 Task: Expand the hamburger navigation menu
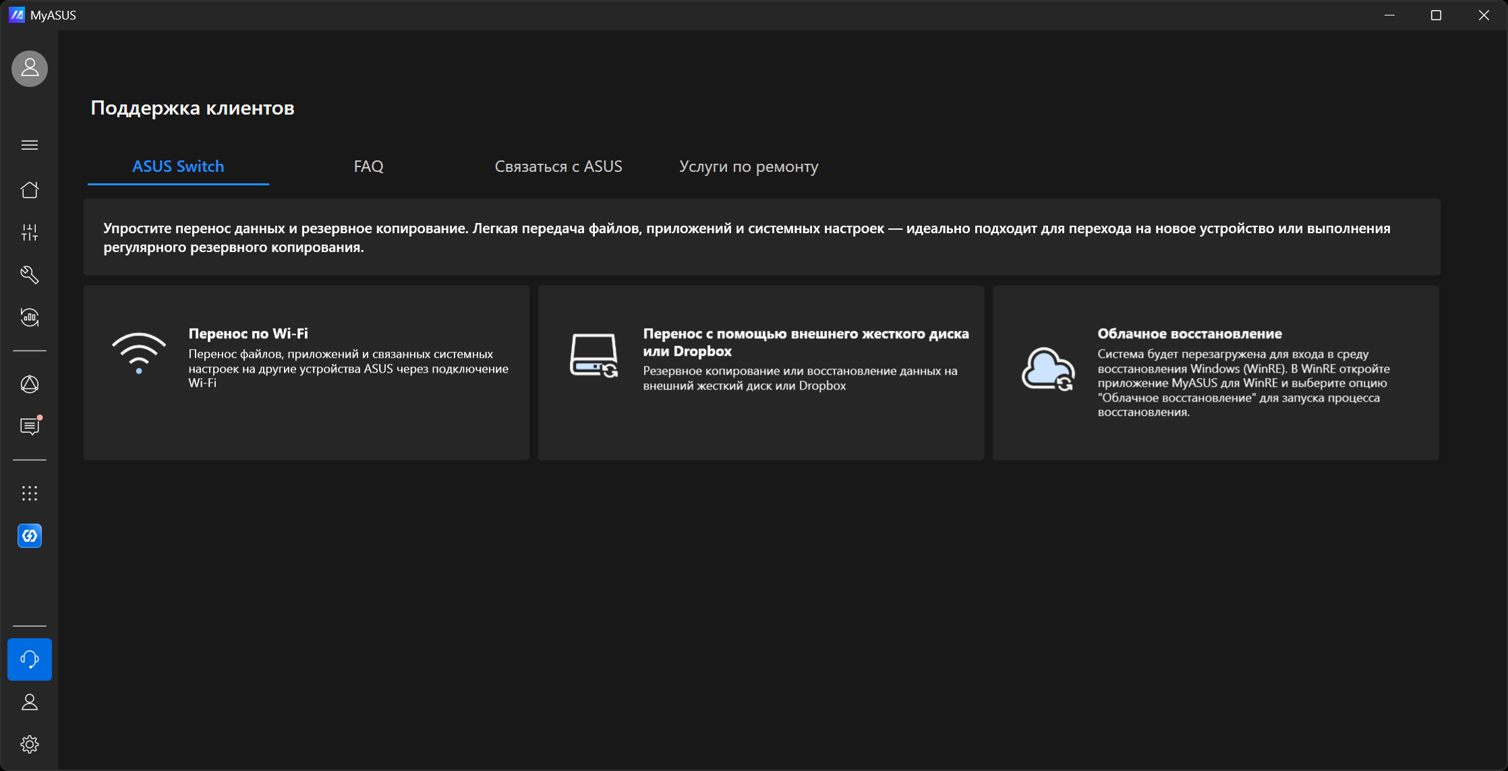coord(30,145)
